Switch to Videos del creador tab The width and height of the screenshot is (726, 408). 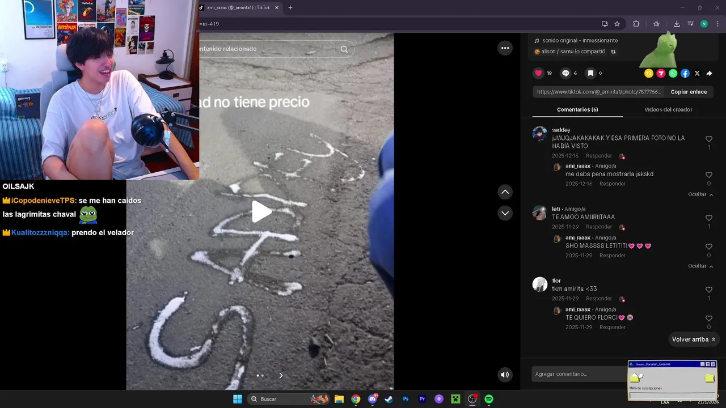point(668,109)
